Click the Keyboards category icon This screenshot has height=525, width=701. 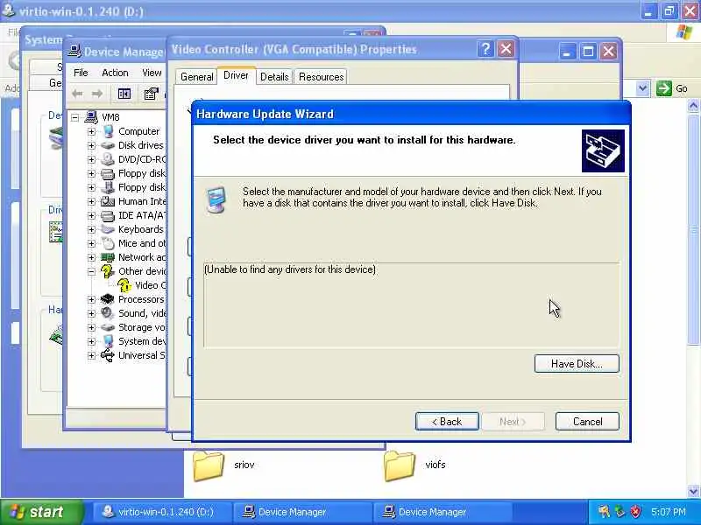[x=108, y=229]
